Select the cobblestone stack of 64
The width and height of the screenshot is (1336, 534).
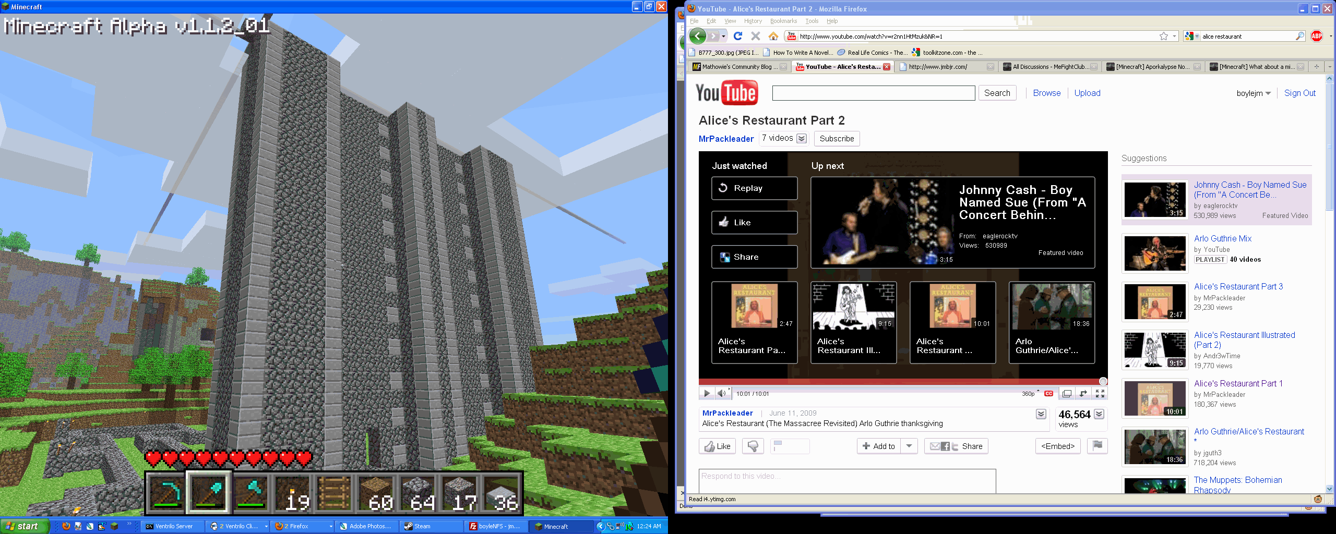point(419,494)
